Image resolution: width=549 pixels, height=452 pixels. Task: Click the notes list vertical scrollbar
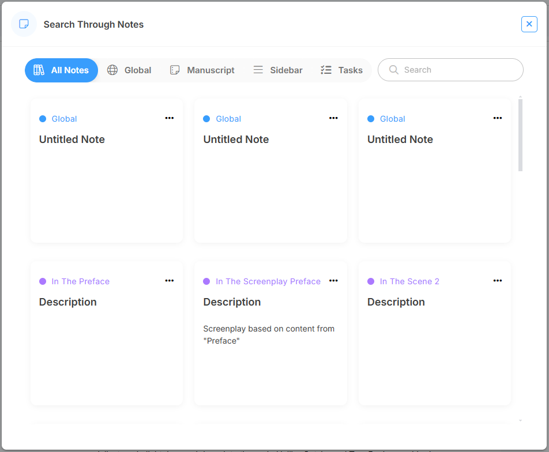(520, 135)
